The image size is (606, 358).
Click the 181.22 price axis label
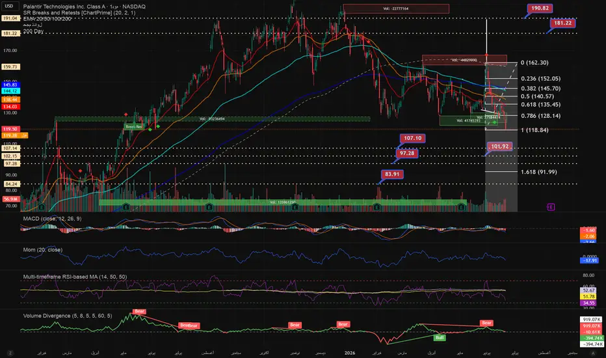pos(10,33)
